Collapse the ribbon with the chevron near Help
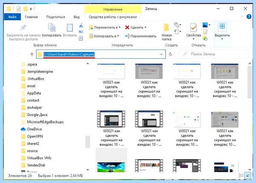The image size is (256, 183). tap(242, 17)
